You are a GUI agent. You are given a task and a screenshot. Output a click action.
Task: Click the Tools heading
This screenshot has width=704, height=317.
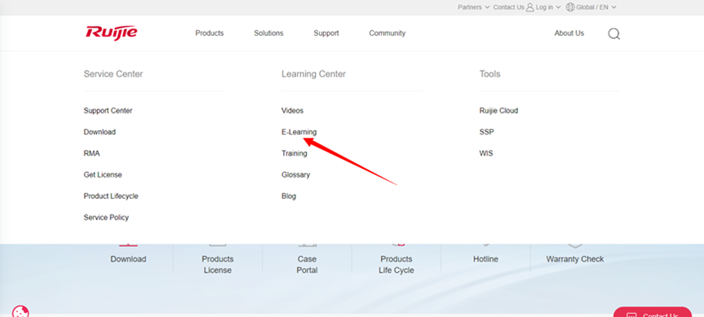489,74
